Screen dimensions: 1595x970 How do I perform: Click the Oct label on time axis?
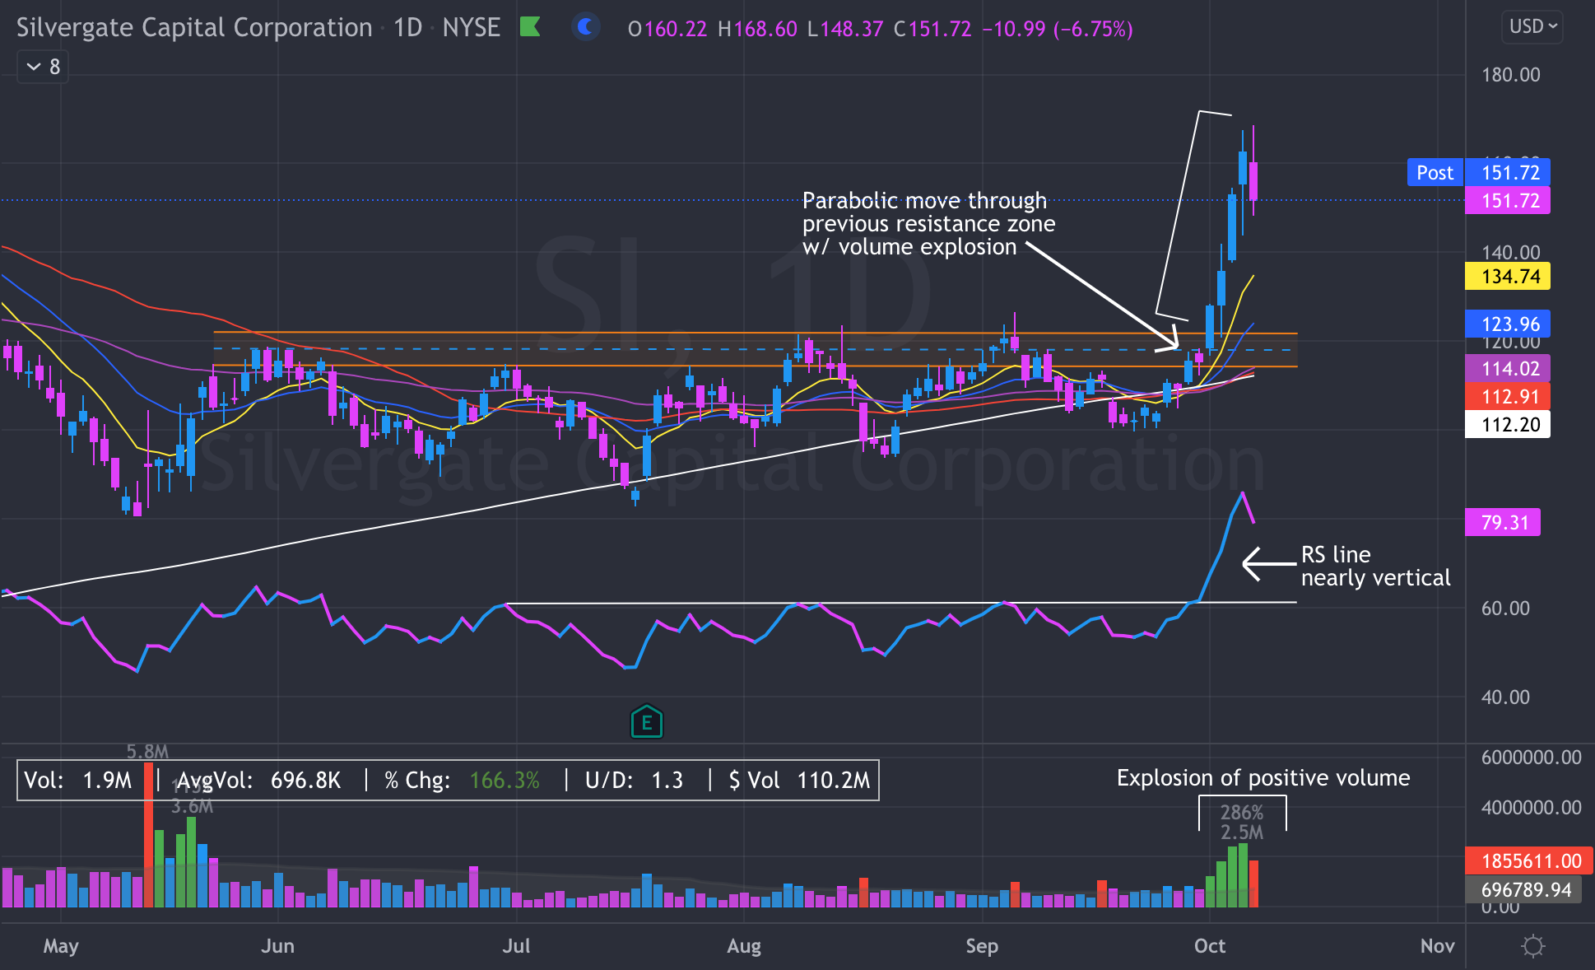coord(1209,945)
